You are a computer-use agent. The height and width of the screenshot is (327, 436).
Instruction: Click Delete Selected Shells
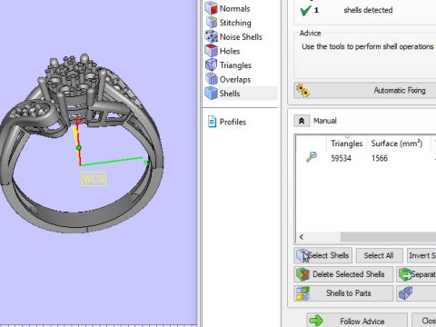343,274
